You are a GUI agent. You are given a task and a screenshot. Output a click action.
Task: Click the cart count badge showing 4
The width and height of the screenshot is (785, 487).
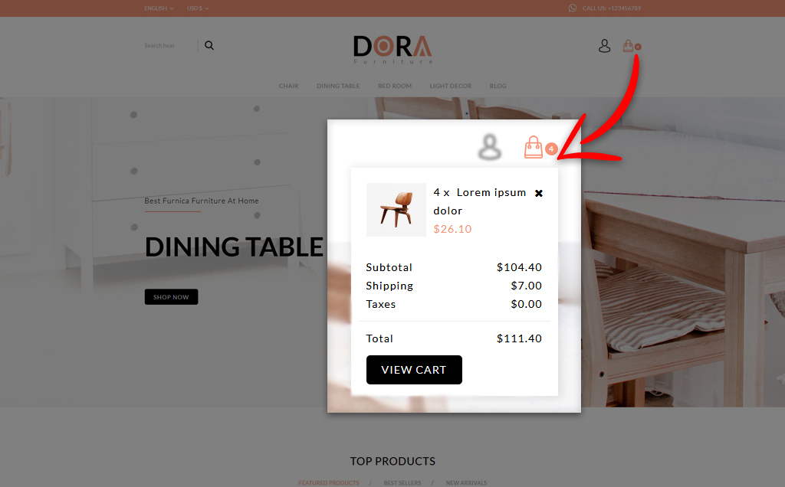[x=551, y=149]
